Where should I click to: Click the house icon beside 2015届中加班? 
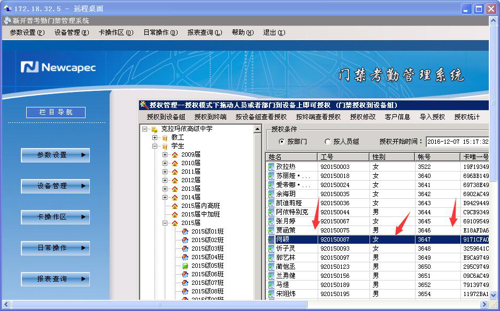(174, 214)
